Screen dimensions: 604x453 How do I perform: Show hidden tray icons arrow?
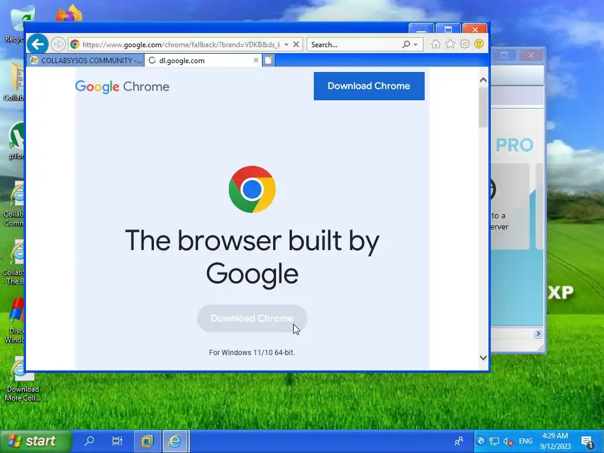pyautogui.click(x=480, y=441)
